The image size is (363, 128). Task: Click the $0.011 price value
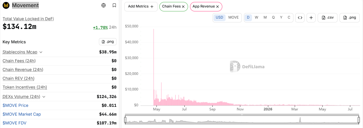pos(109,105)
